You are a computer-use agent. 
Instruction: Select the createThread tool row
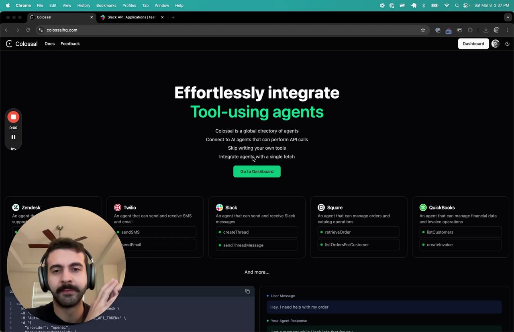point(257,232)
